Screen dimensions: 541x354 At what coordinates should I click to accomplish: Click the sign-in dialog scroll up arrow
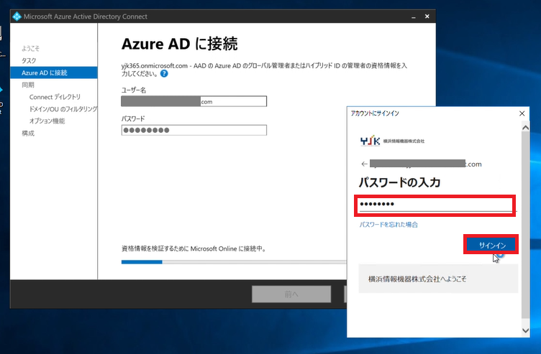coord(525,128)
